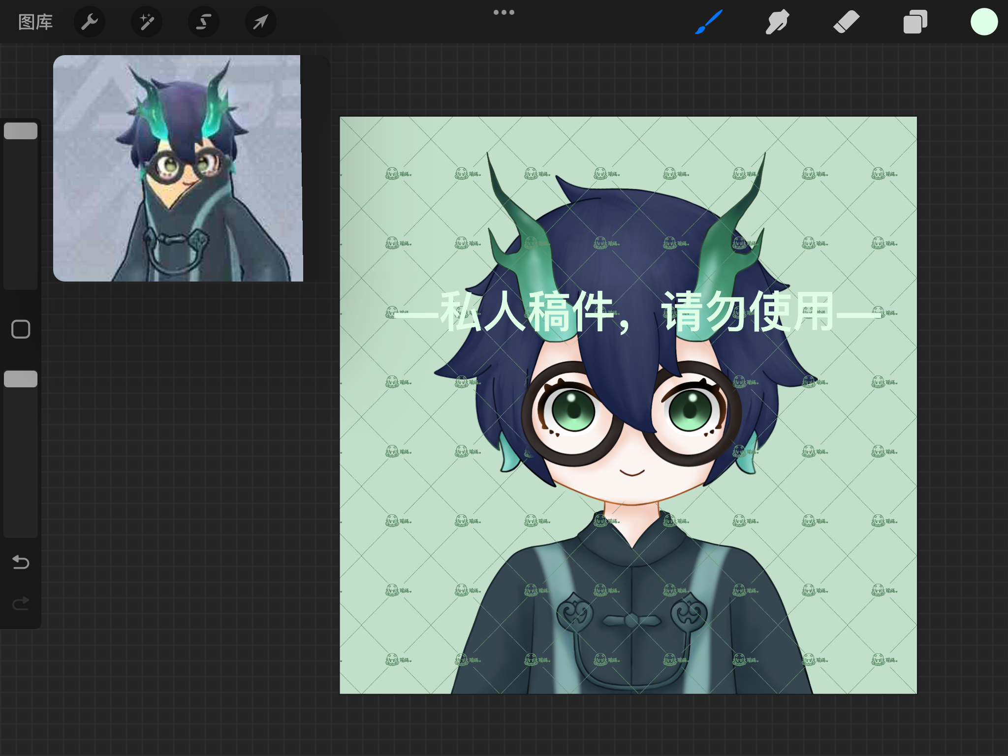Click the brush size slider handle
The image size is (1008, 756).
point(21,131)
